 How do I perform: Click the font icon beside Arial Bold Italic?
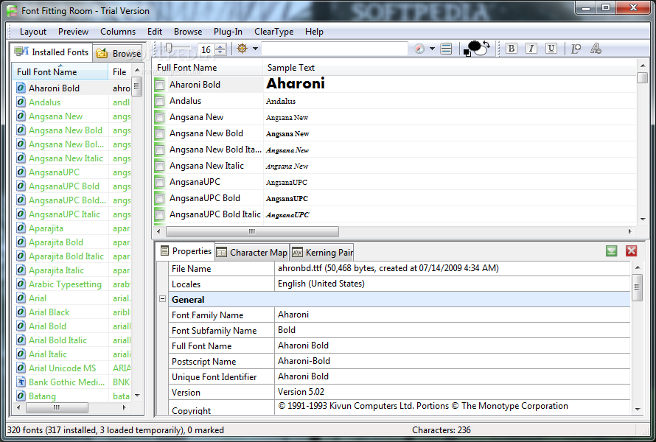point(21,340)
